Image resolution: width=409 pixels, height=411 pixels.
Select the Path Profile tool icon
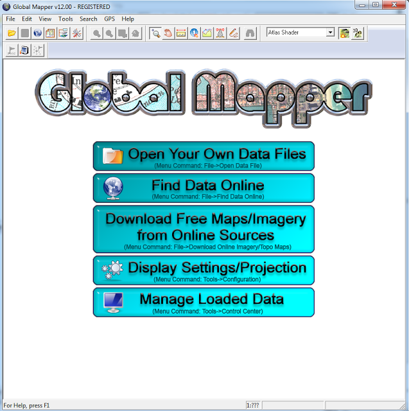[207, 33]
